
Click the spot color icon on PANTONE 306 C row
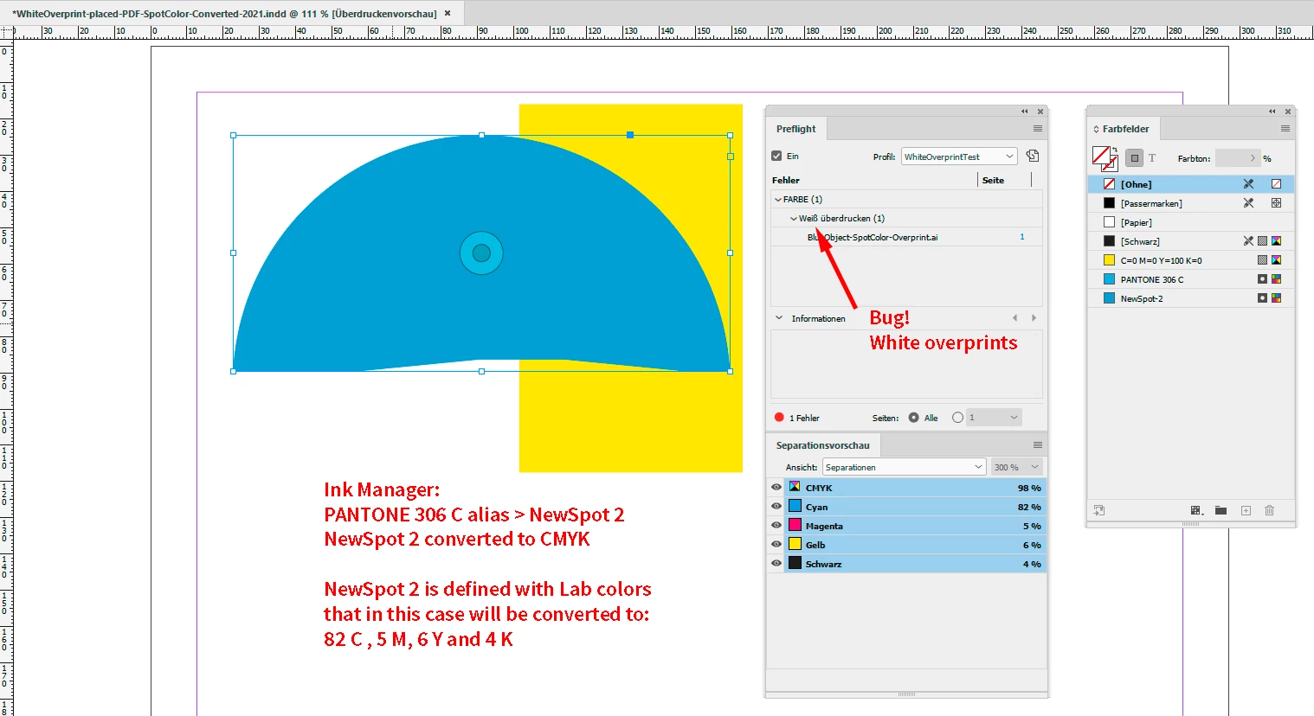[1262, 279]
